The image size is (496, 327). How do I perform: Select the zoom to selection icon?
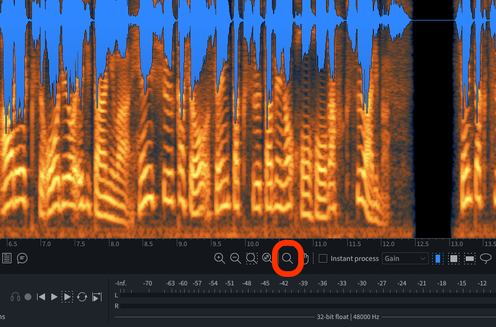point(251,258)
